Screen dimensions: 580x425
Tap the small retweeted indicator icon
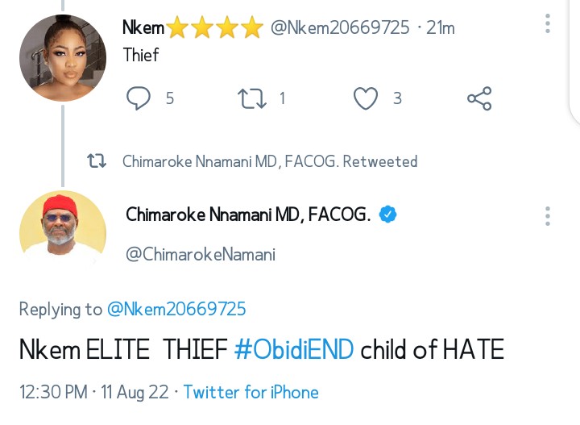click(97, 161)
